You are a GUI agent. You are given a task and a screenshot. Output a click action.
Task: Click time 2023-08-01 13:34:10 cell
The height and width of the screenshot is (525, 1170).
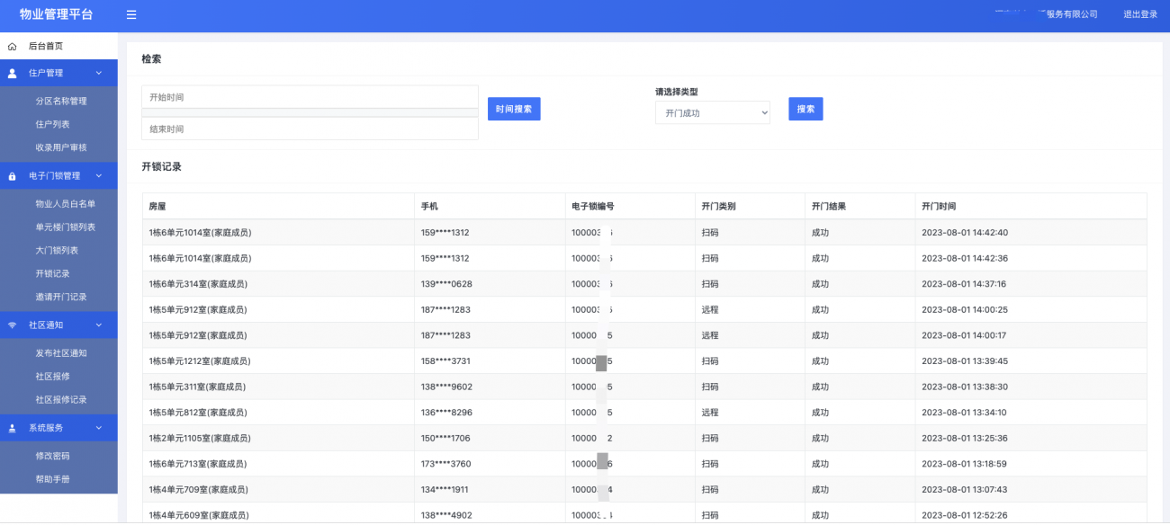[x=1030, y=413]
